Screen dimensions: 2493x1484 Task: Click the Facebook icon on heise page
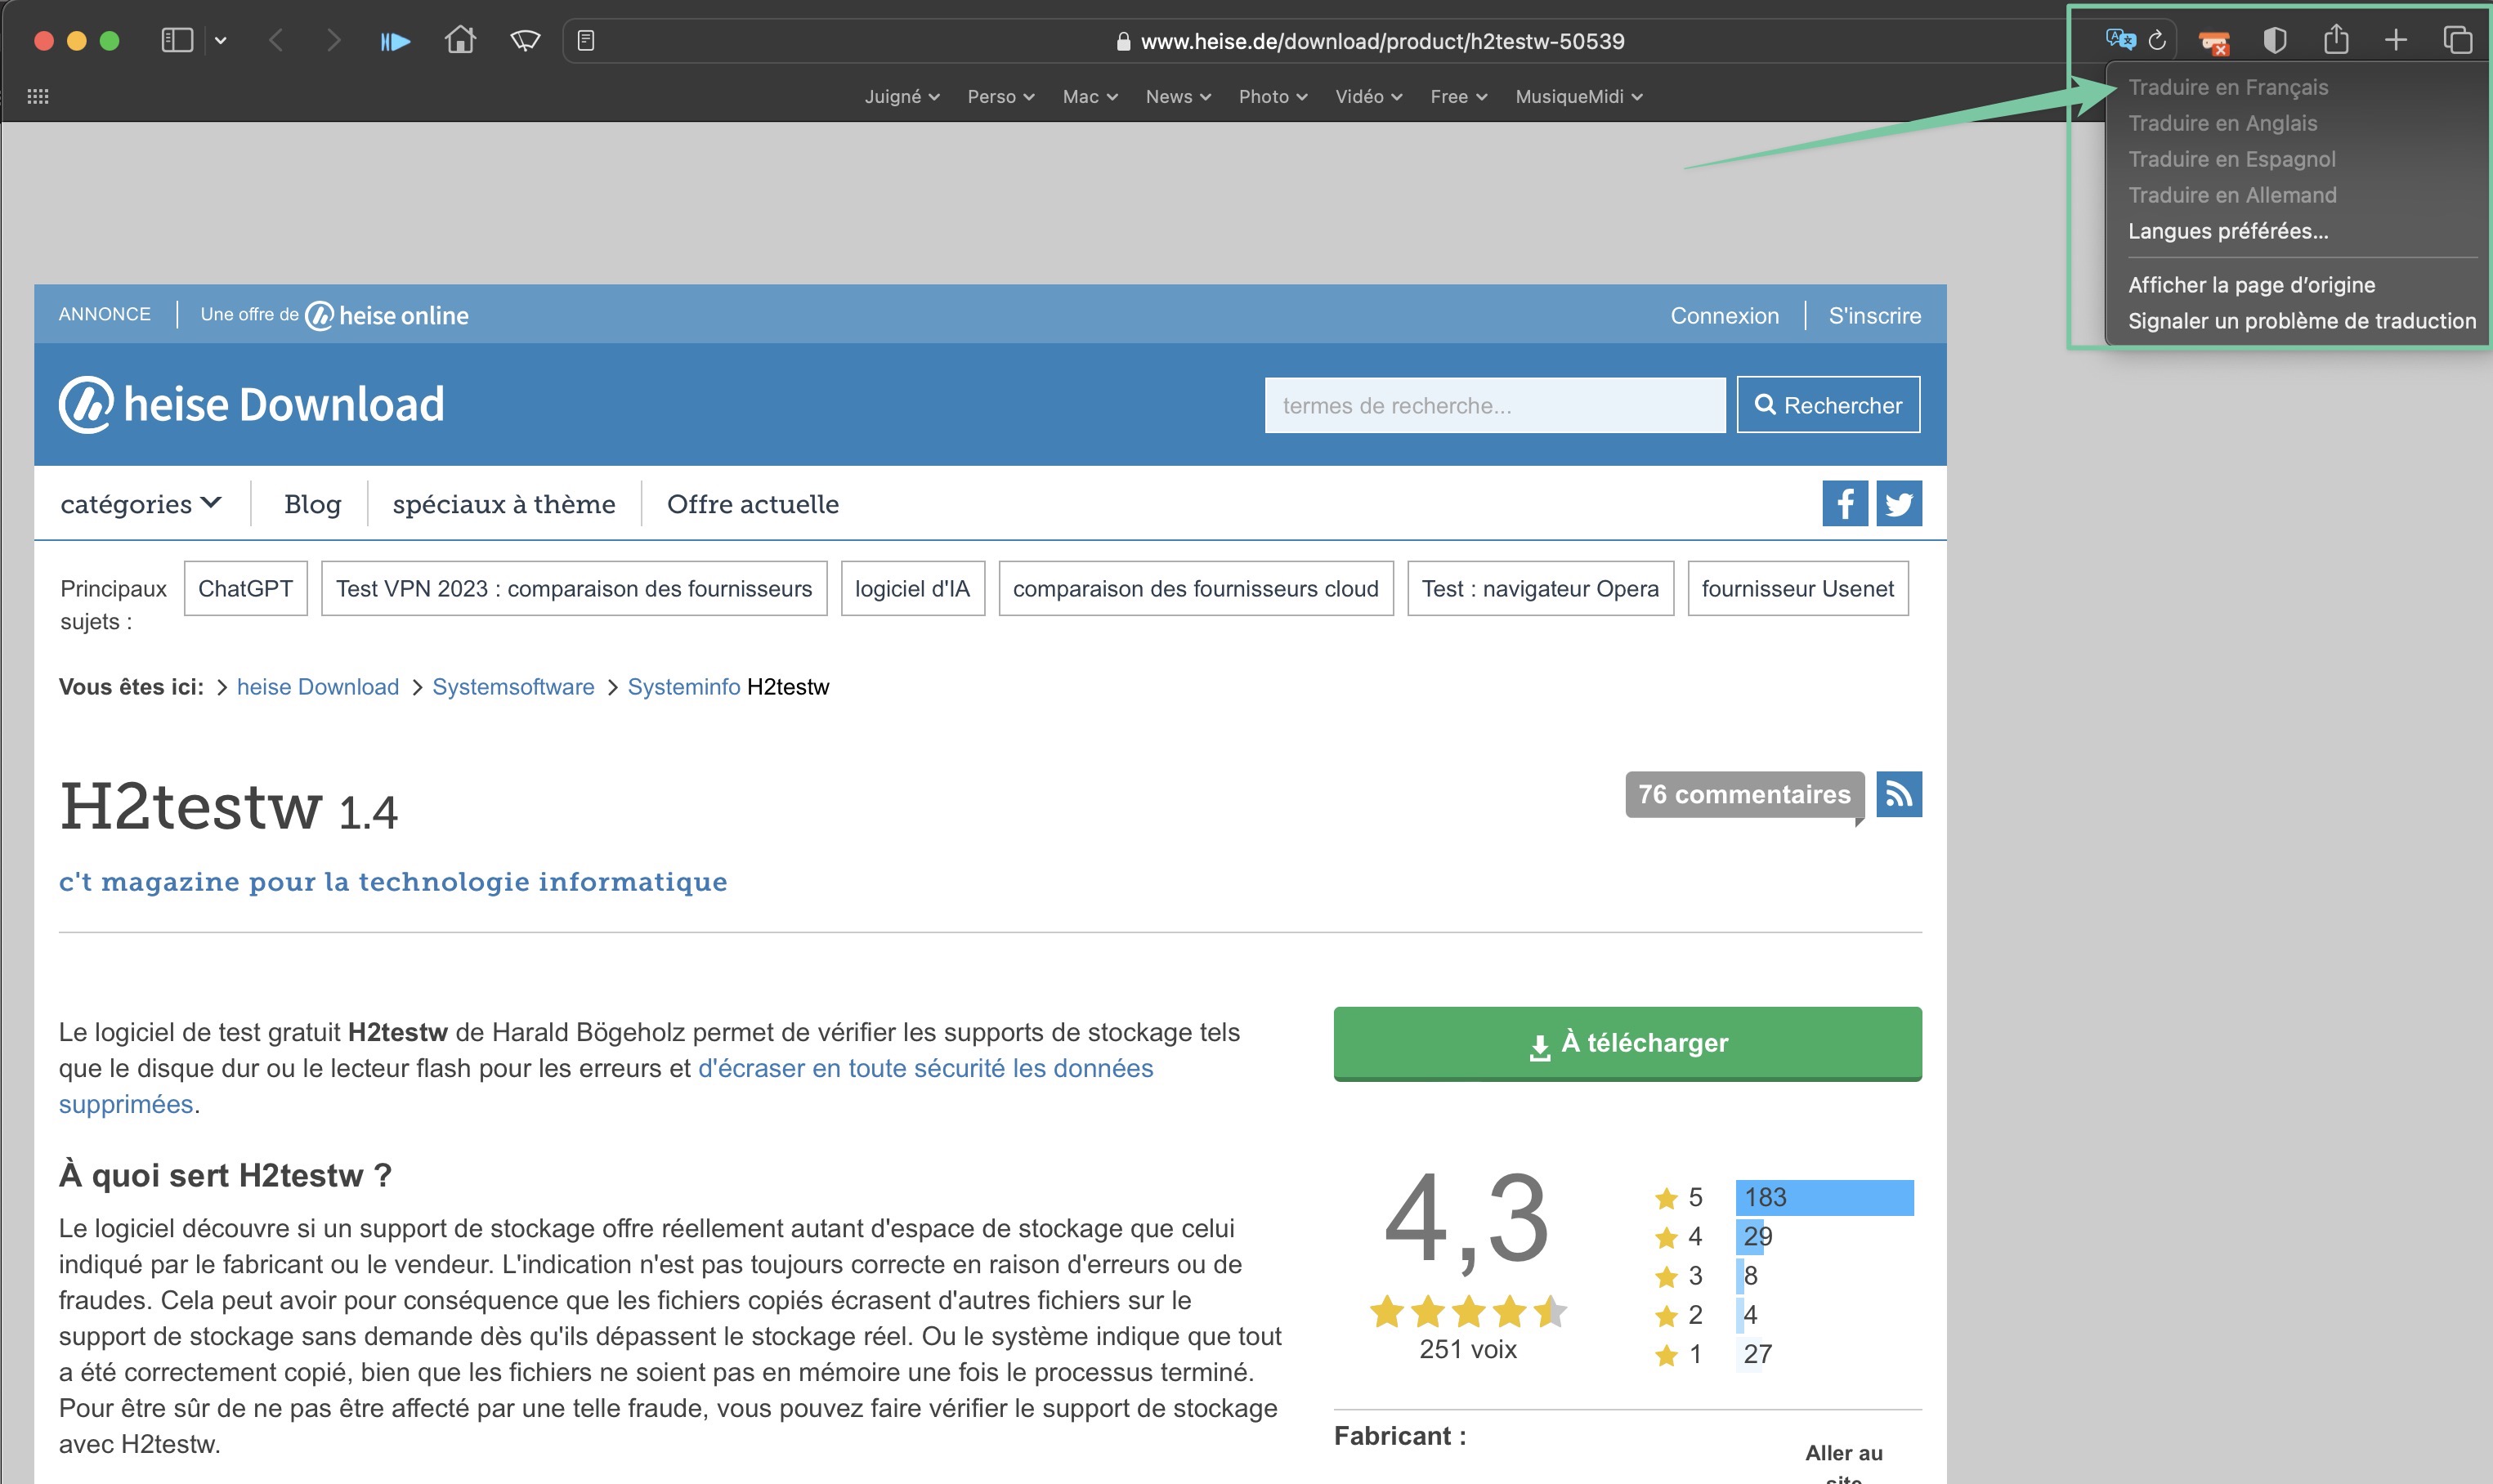1844,503
